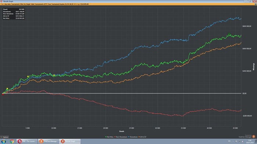Open the Action Center flag icon
The height and width of the screenshot is (144, 257).
[236, 141]
